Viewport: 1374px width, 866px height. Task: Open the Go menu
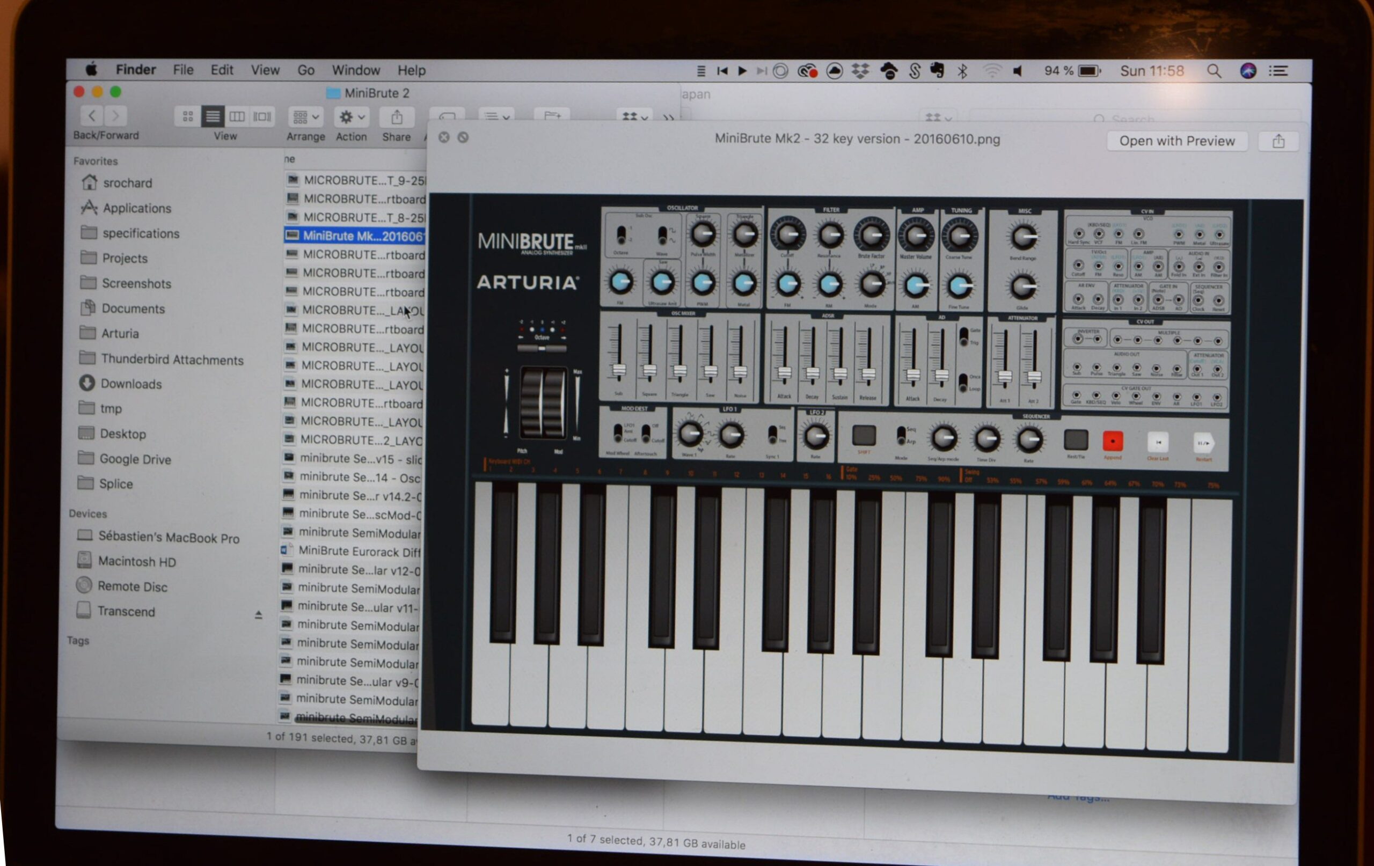pos(306,70)
